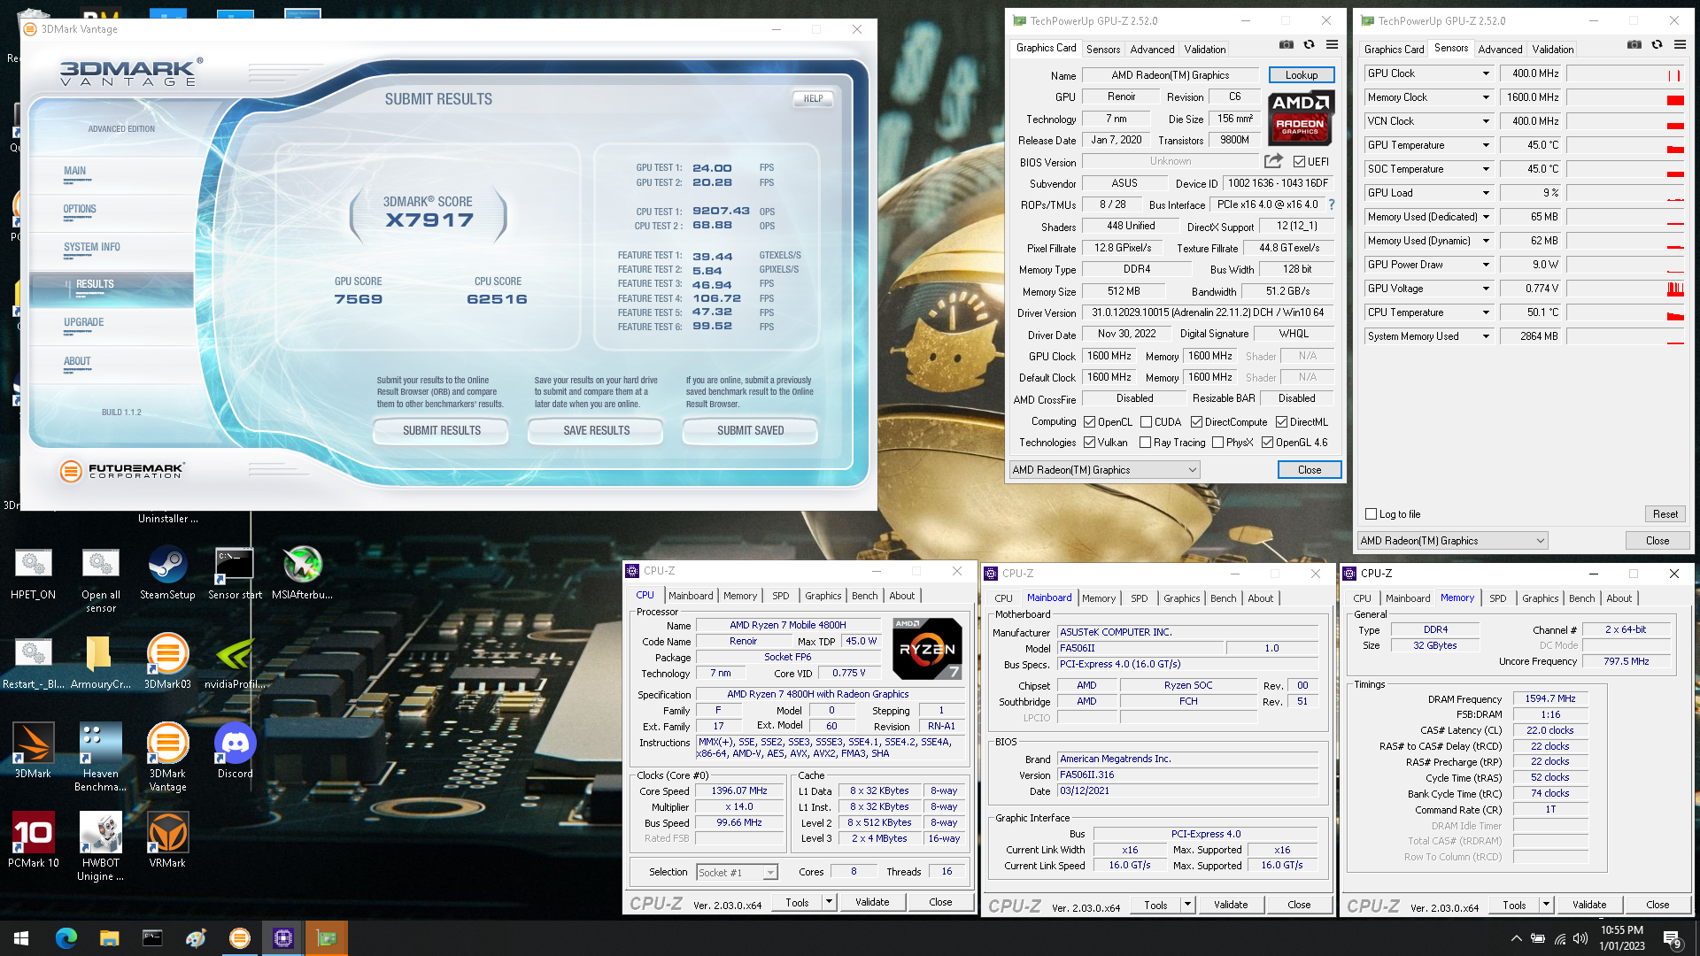
Task: Click the SUBMIT RESULTS button
Action: (441, 431)
